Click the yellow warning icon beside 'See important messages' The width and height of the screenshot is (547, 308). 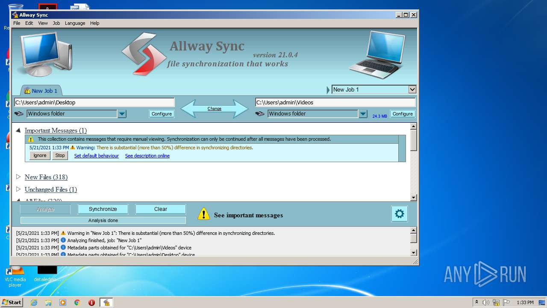pyautogui.click(x=204, y=214)
